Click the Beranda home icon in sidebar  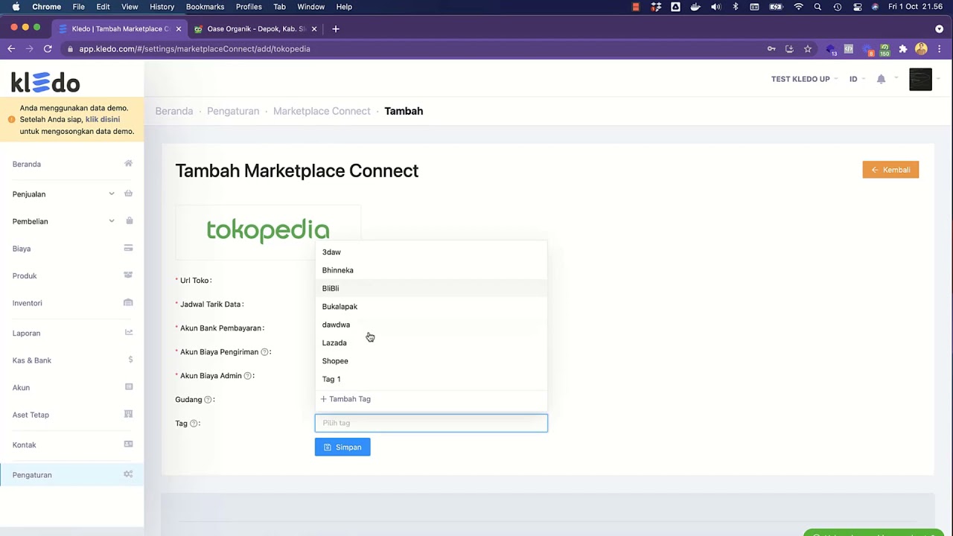[x=128, y=164]
